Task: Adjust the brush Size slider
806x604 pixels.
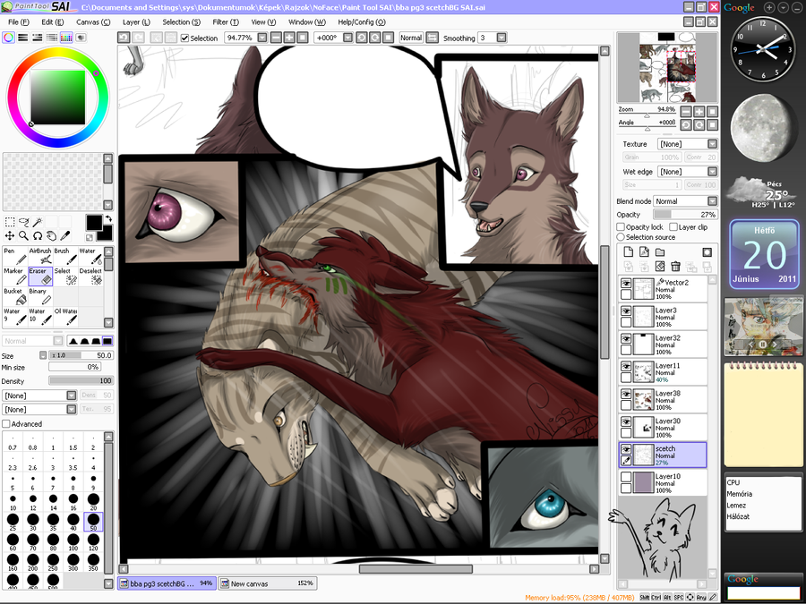Action: (x=81, y=355)
